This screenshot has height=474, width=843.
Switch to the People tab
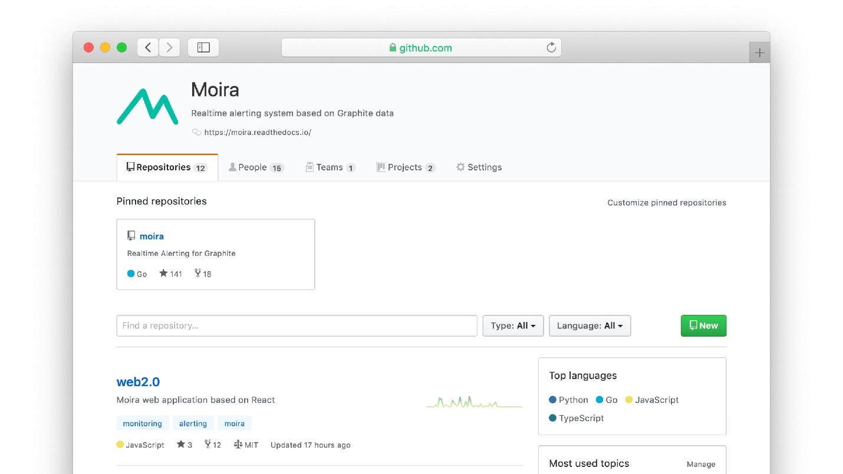(x=256, y=167)
